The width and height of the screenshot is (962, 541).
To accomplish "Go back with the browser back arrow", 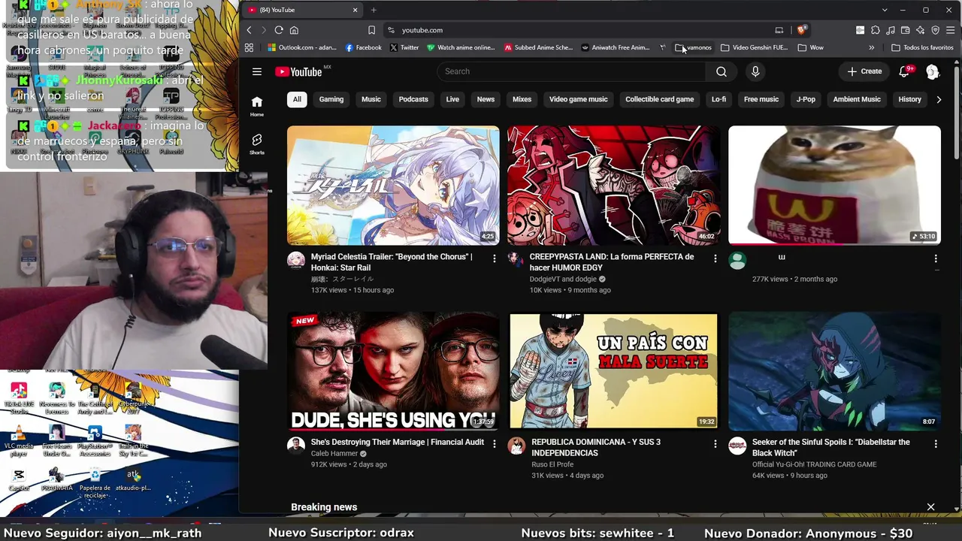I will [x=250, y=30].
